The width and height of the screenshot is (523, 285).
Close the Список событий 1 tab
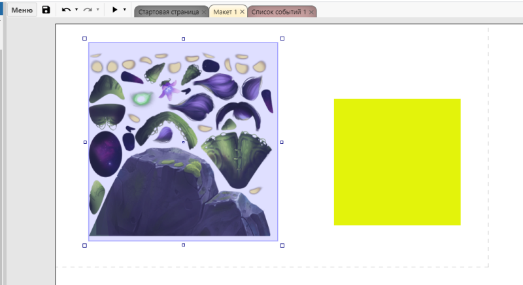pos(311,12)
